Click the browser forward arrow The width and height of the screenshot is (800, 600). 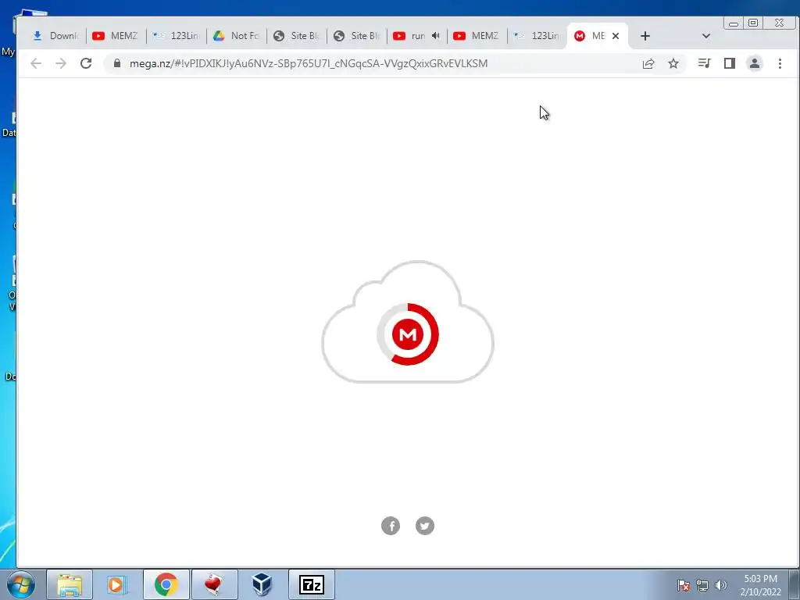click(61, 63)
